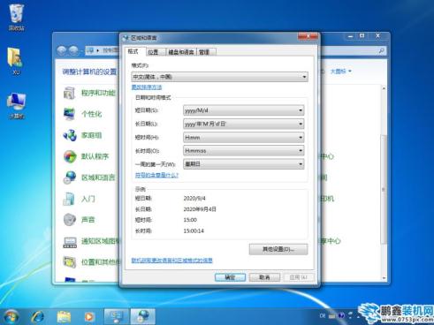Click the Forward arrow in Control Panel window
This screenshot has width=434, height=325.
[73, 51]
